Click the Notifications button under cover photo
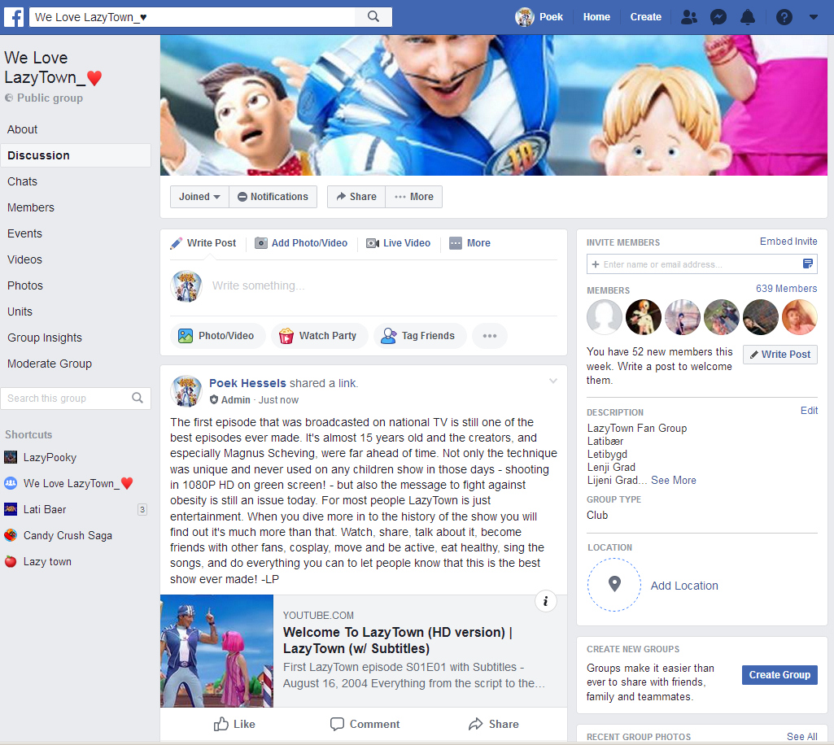834x745 pixels. pos(273,197)
